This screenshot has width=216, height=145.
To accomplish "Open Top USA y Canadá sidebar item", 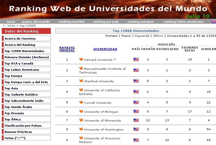I will [x=26, y=63].
